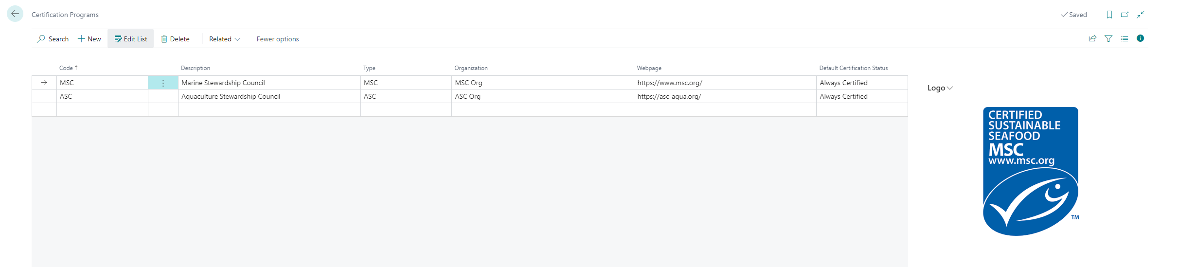The height and width of the screenshot is (267, 1179).
Task: Toggle the FactBox information icon
Action: 1140,38
